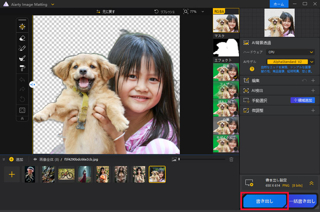Open the 77% zoom level dropdown
Image resolution: width=320 pixels, height=212 pixels.
coord(203,12)
